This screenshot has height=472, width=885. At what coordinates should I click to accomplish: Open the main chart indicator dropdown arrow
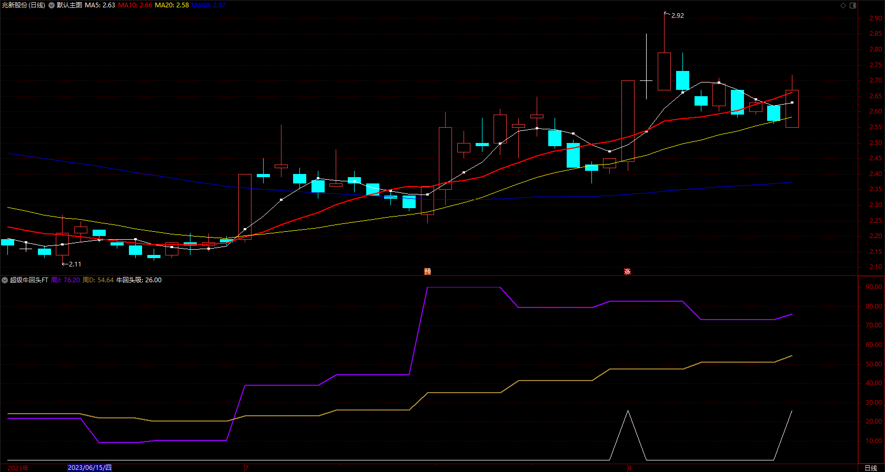[x=52, y=5]
